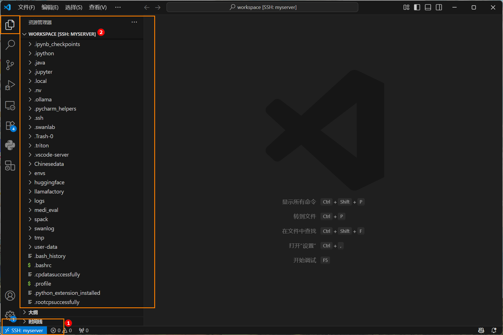This screenshot has height=335, width=503.
Task: Open the 文件(F) menu
Action: pos(26,7)
